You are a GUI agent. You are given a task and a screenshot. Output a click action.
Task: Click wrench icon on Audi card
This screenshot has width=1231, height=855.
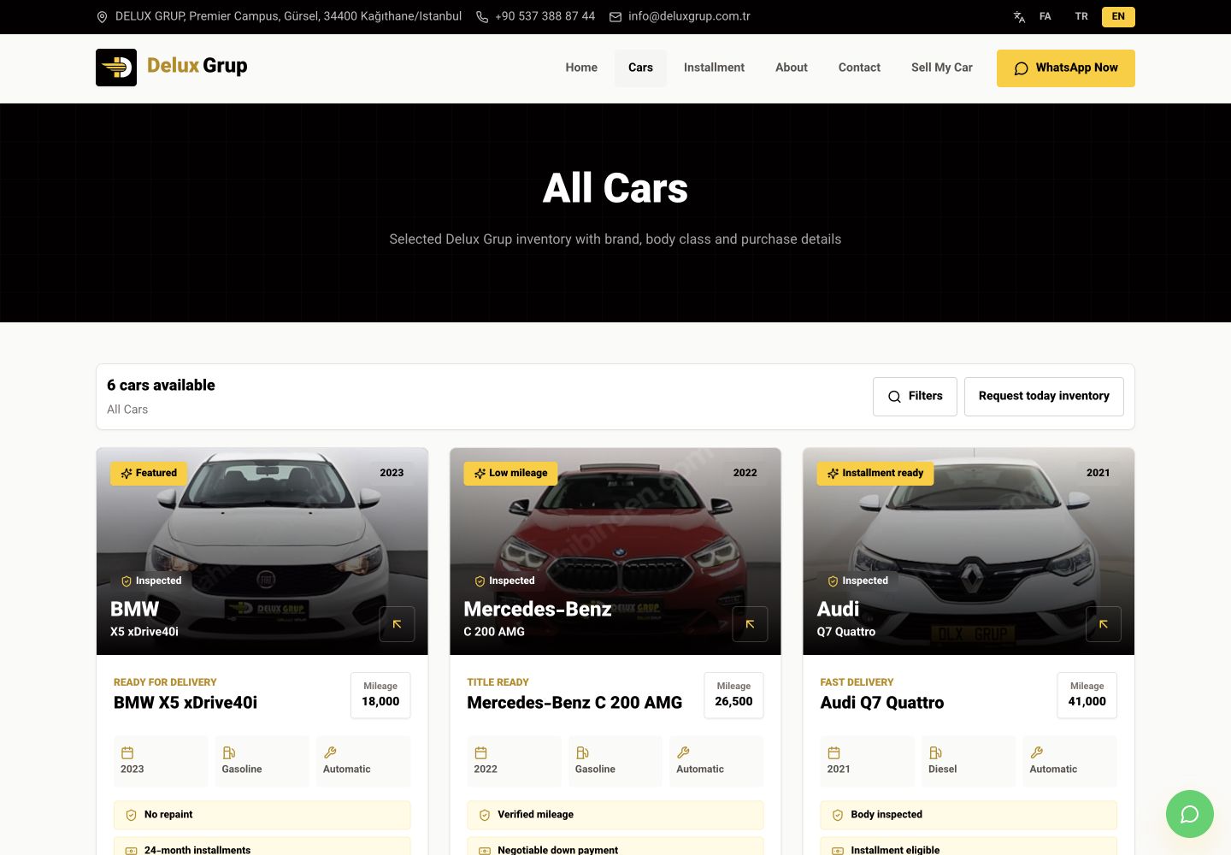pyautogui.click(x=1036, y=753)
